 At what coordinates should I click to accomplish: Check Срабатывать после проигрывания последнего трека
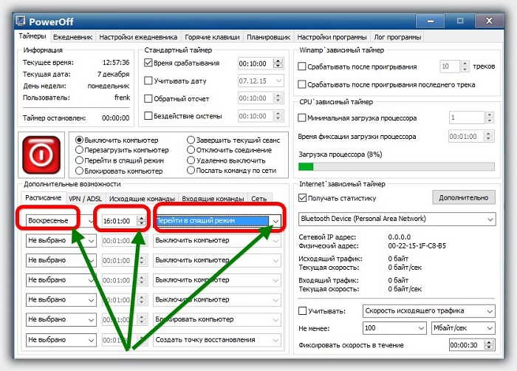pos(301,84)
